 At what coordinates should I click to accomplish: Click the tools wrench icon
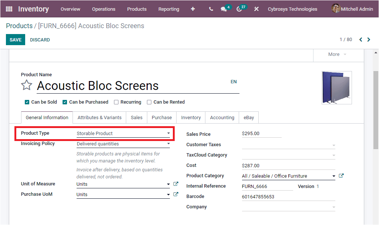[256, 9]
